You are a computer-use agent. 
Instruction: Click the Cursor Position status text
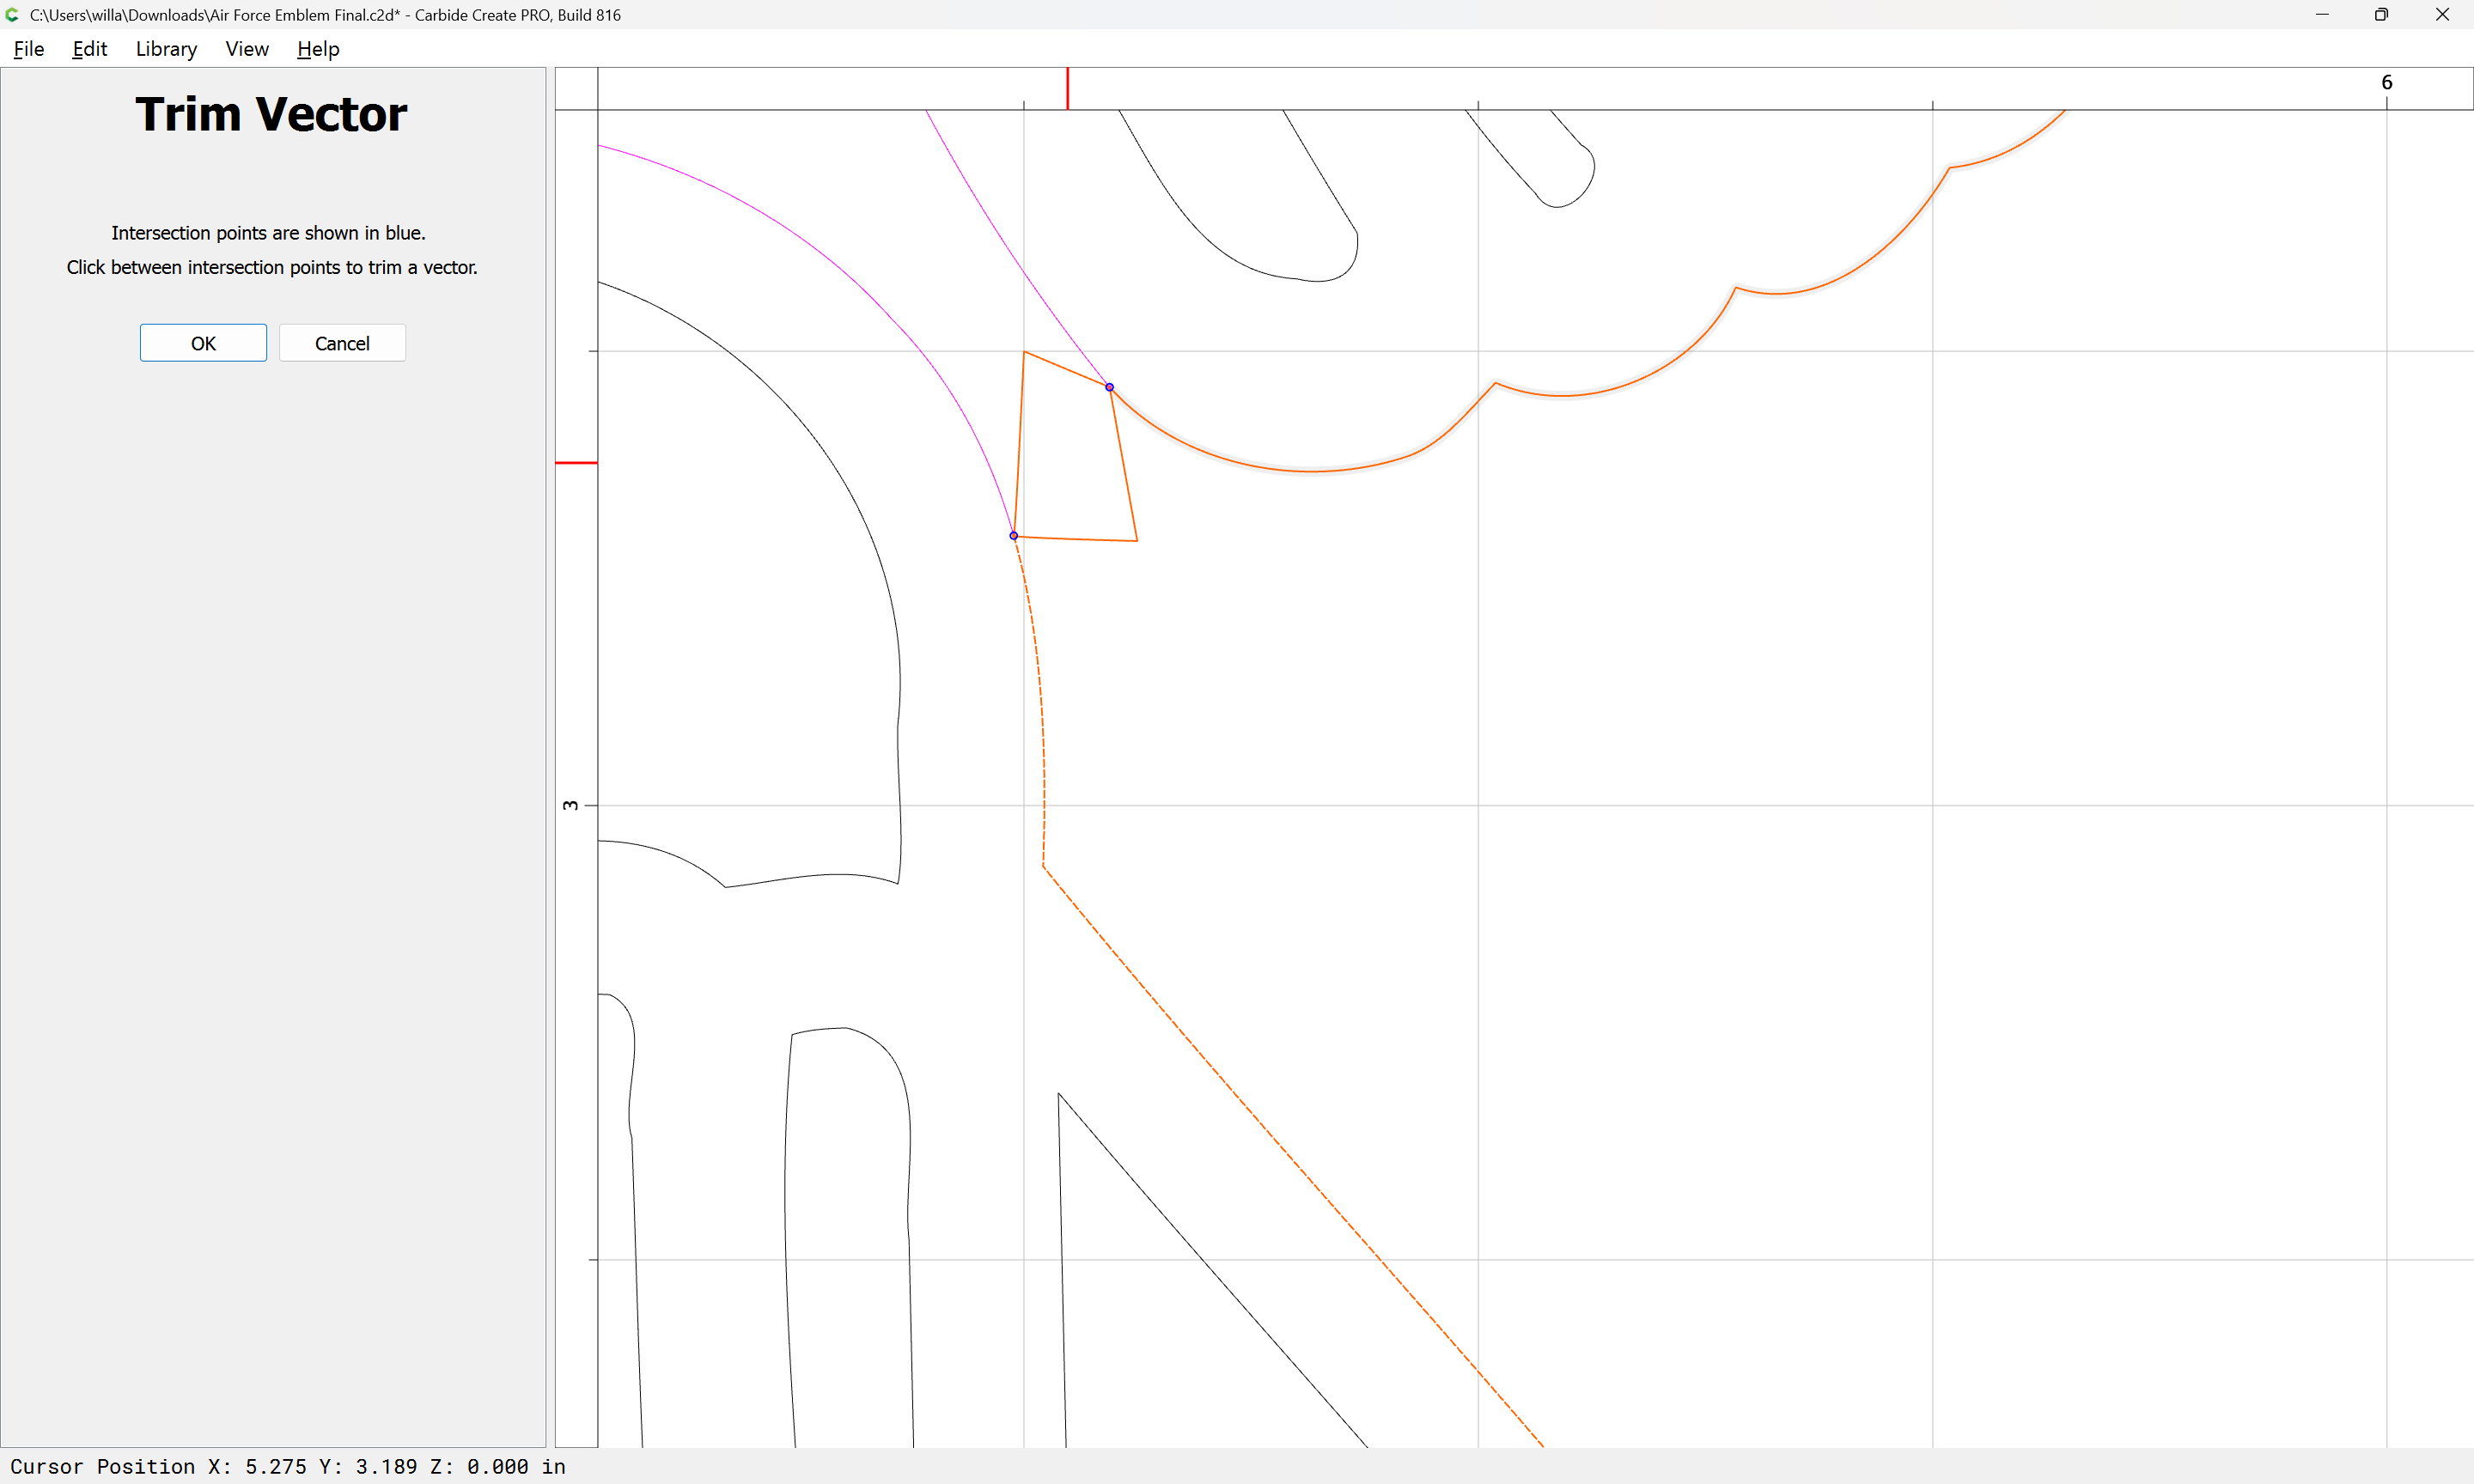(x=288, y=1466)
